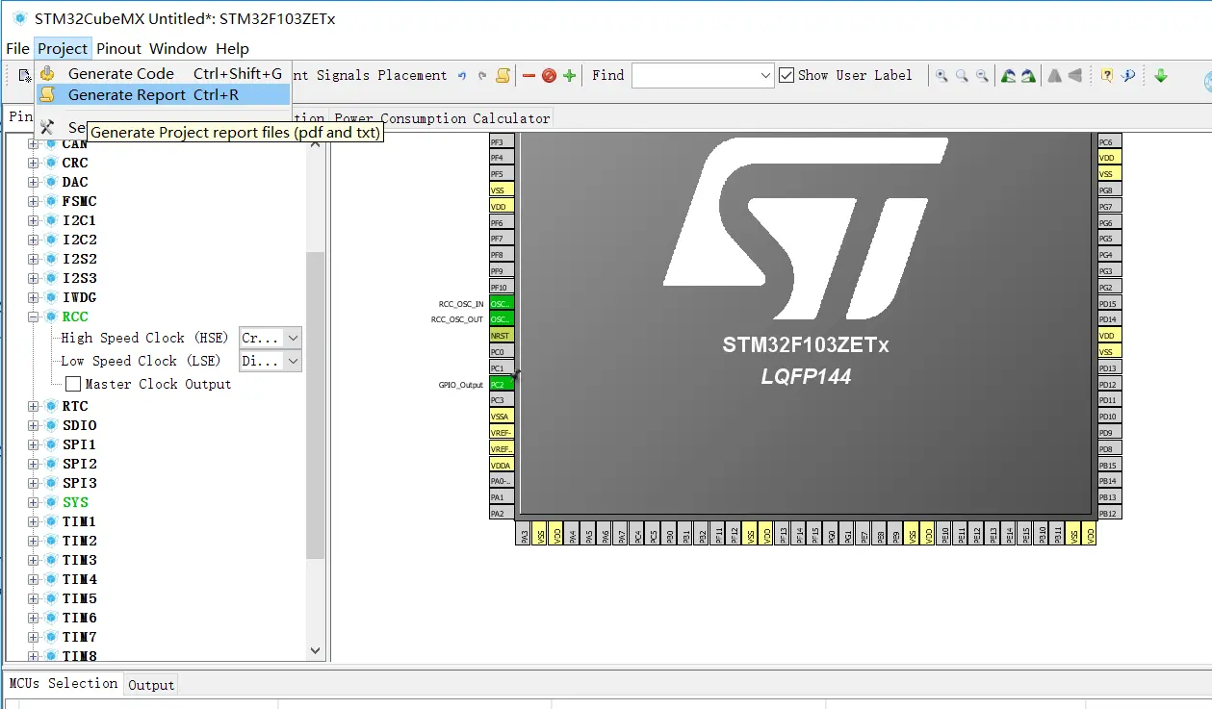1212x709 pixels.
Task: Click the gray horizontal flip icon
Action: 1075,75
